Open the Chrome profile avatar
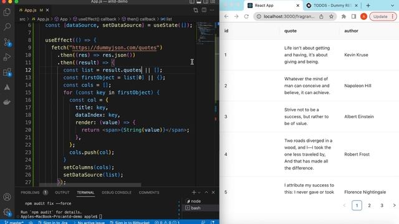Image resolution: width=399 pixels, height=224 pixels. 363,17
